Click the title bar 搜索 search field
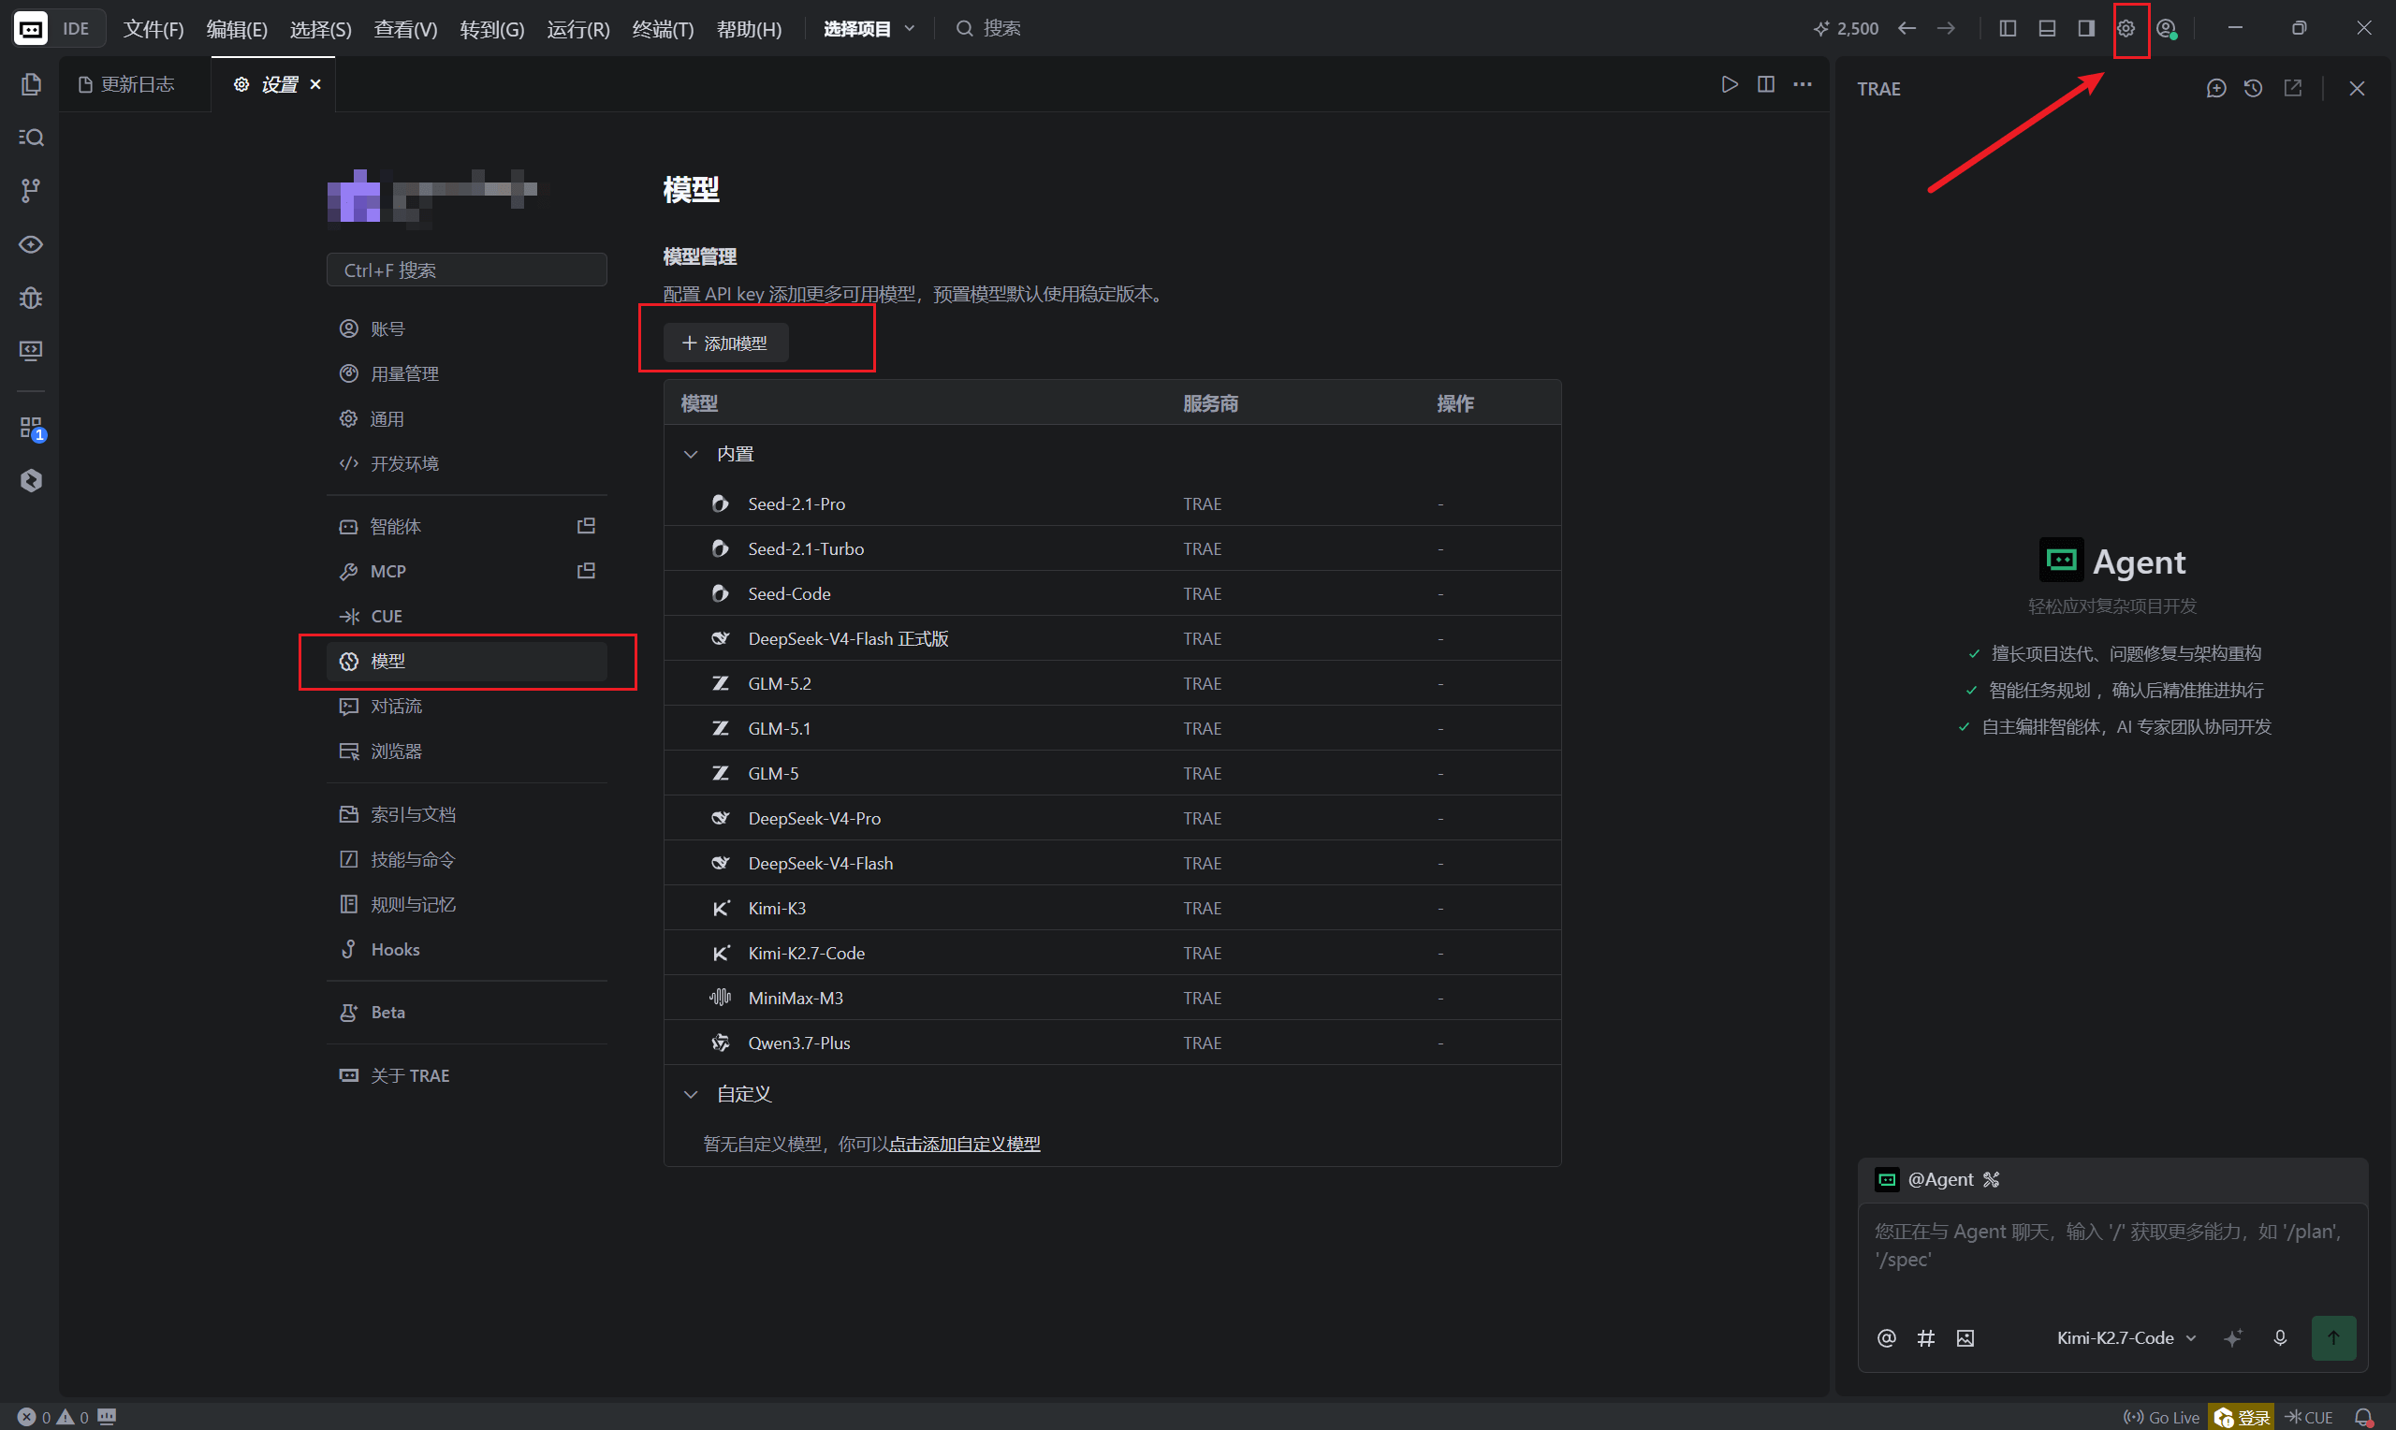2396x1430 pixels. (988, 29)
